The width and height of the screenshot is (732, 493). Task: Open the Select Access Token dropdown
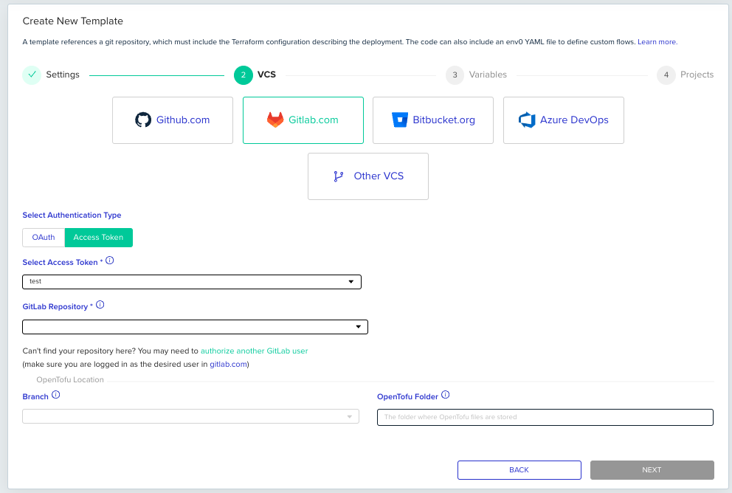tap(192, 282)
